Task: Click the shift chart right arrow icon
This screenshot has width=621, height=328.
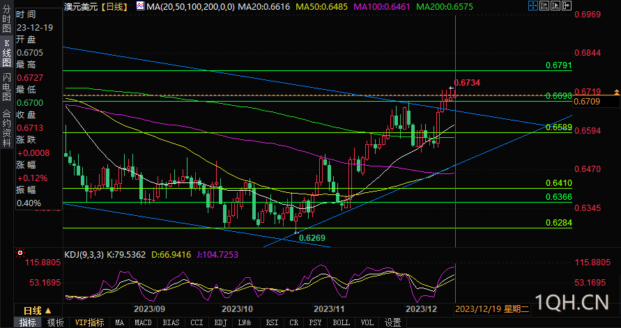Action: pos(567,6)
